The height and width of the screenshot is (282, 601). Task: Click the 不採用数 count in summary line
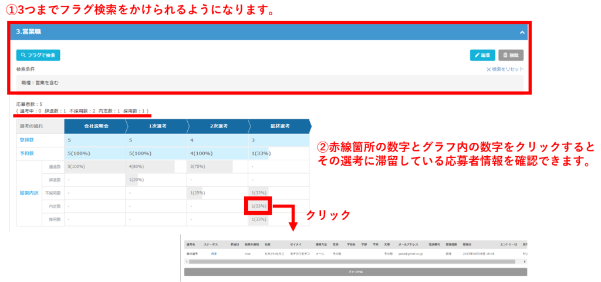(x=93, y=111)
